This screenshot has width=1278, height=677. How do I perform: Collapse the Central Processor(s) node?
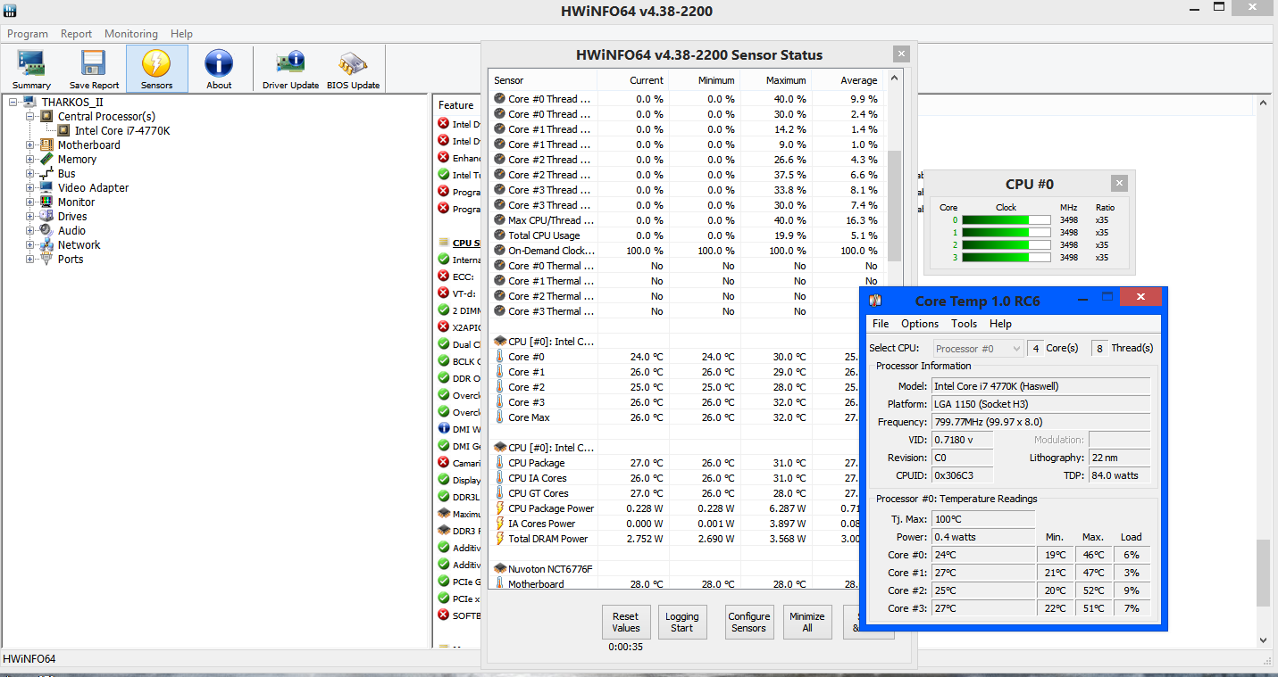(x=30, y=116)
